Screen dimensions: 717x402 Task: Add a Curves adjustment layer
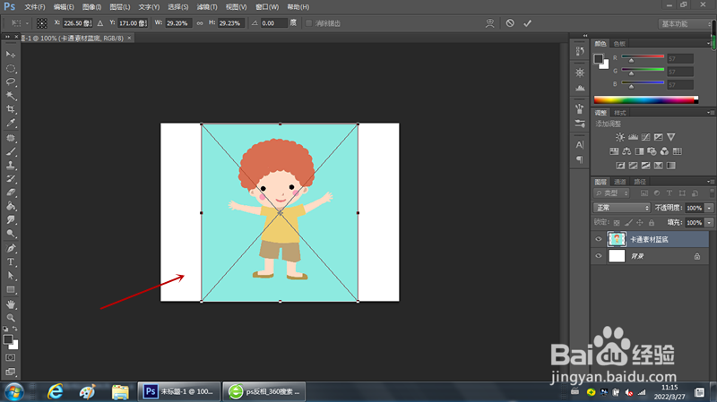645,137
